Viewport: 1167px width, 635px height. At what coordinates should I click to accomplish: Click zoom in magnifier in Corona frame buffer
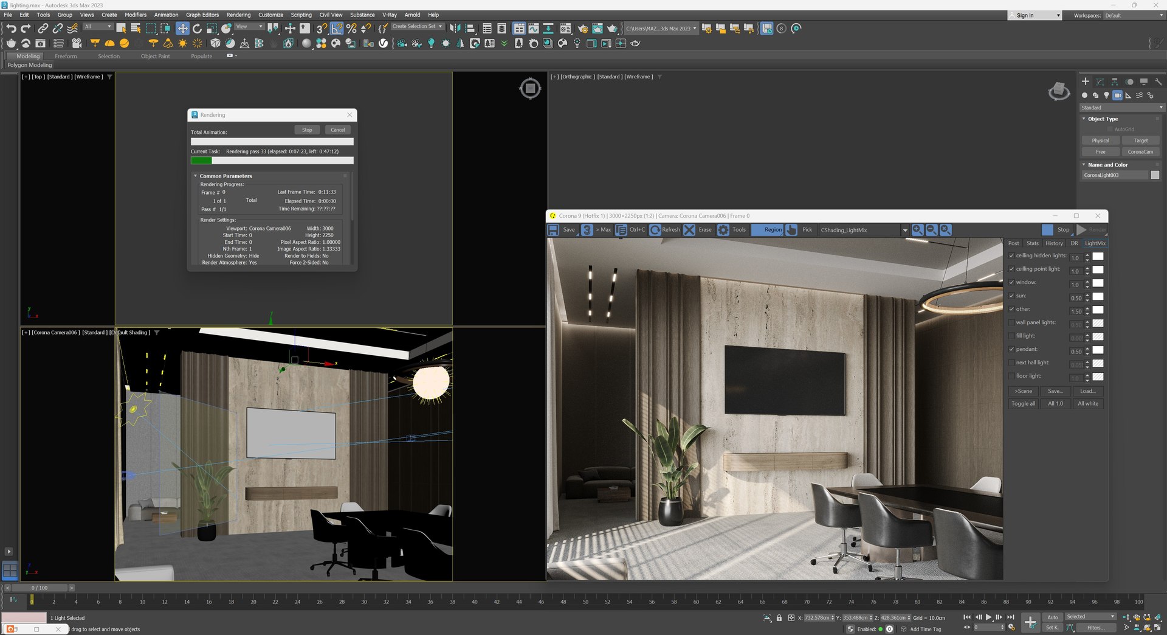(918, 230)
